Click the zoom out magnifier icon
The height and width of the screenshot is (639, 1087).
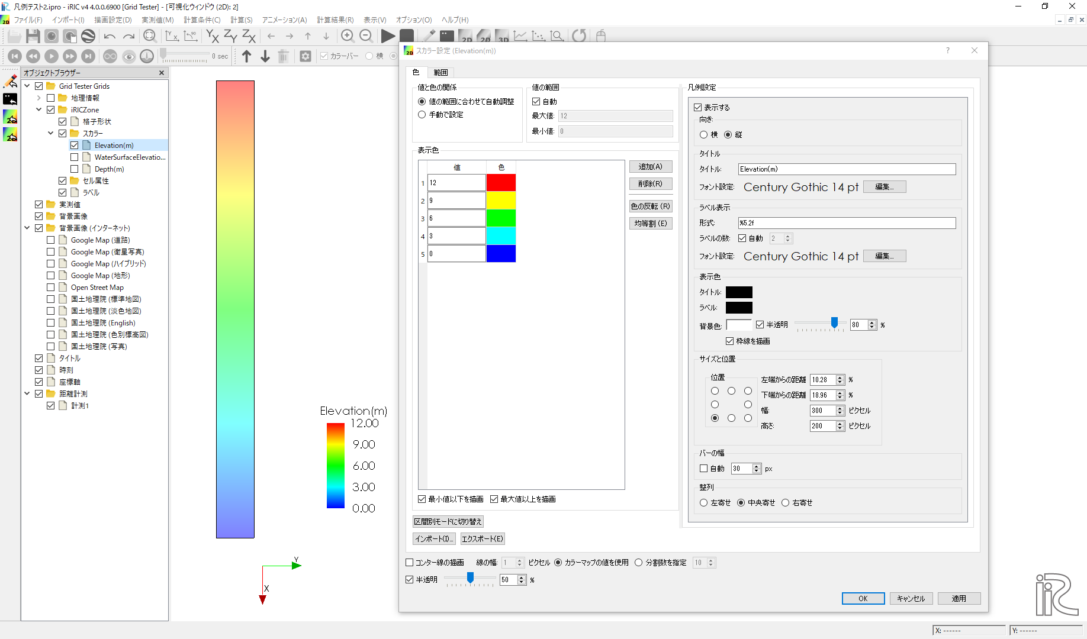pos(366,36)
